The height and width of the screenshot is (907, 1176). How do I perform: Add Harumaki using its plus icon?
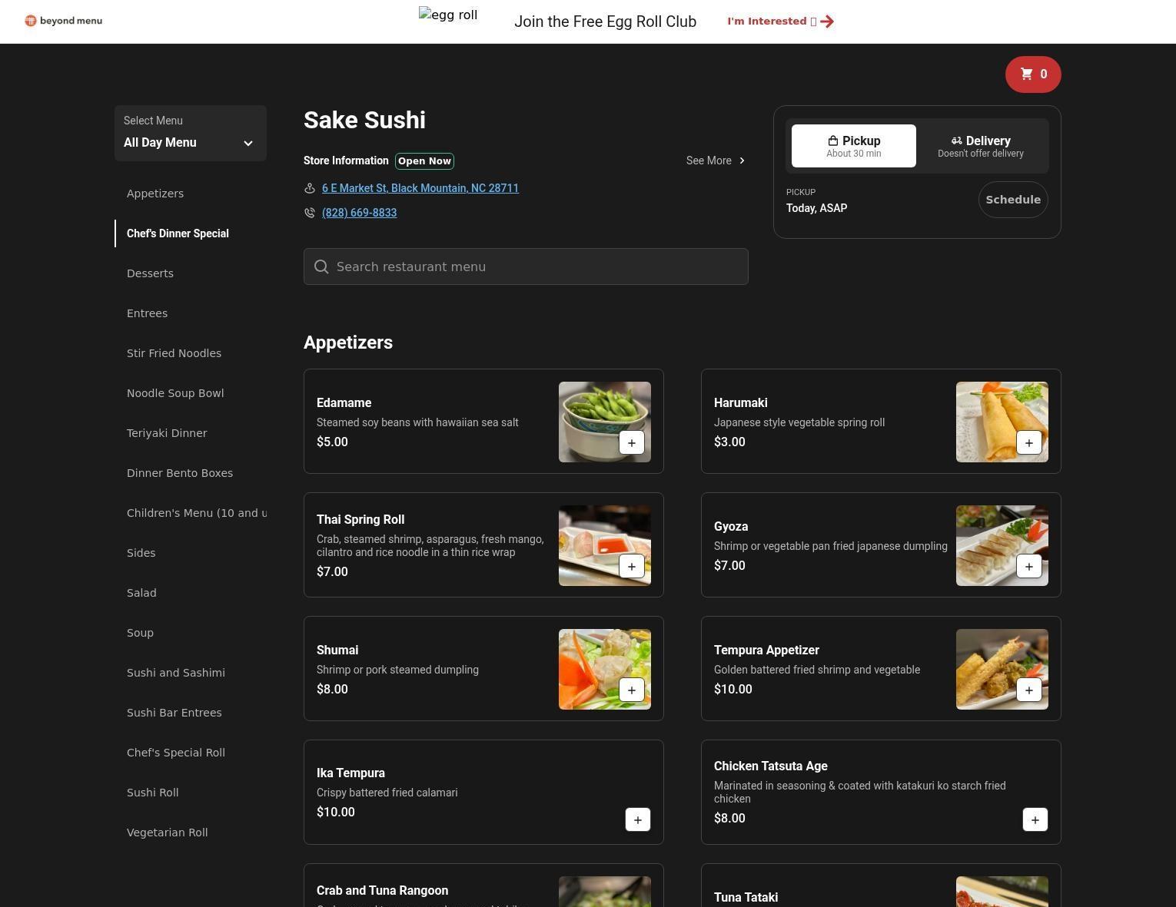click(1028, 443)
